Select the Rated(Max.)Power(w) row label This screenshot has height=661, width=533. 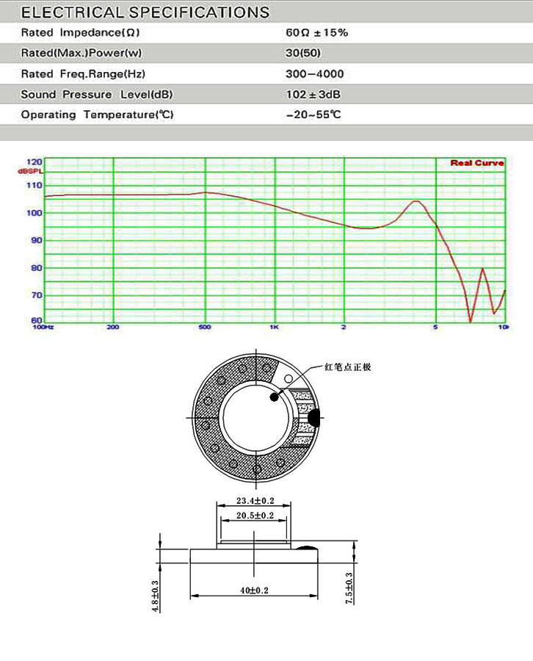click(x=81, y=54)
